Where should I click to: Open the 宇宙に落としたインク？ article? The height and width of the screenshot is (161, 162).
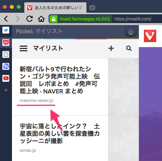[x=60, y=134]
